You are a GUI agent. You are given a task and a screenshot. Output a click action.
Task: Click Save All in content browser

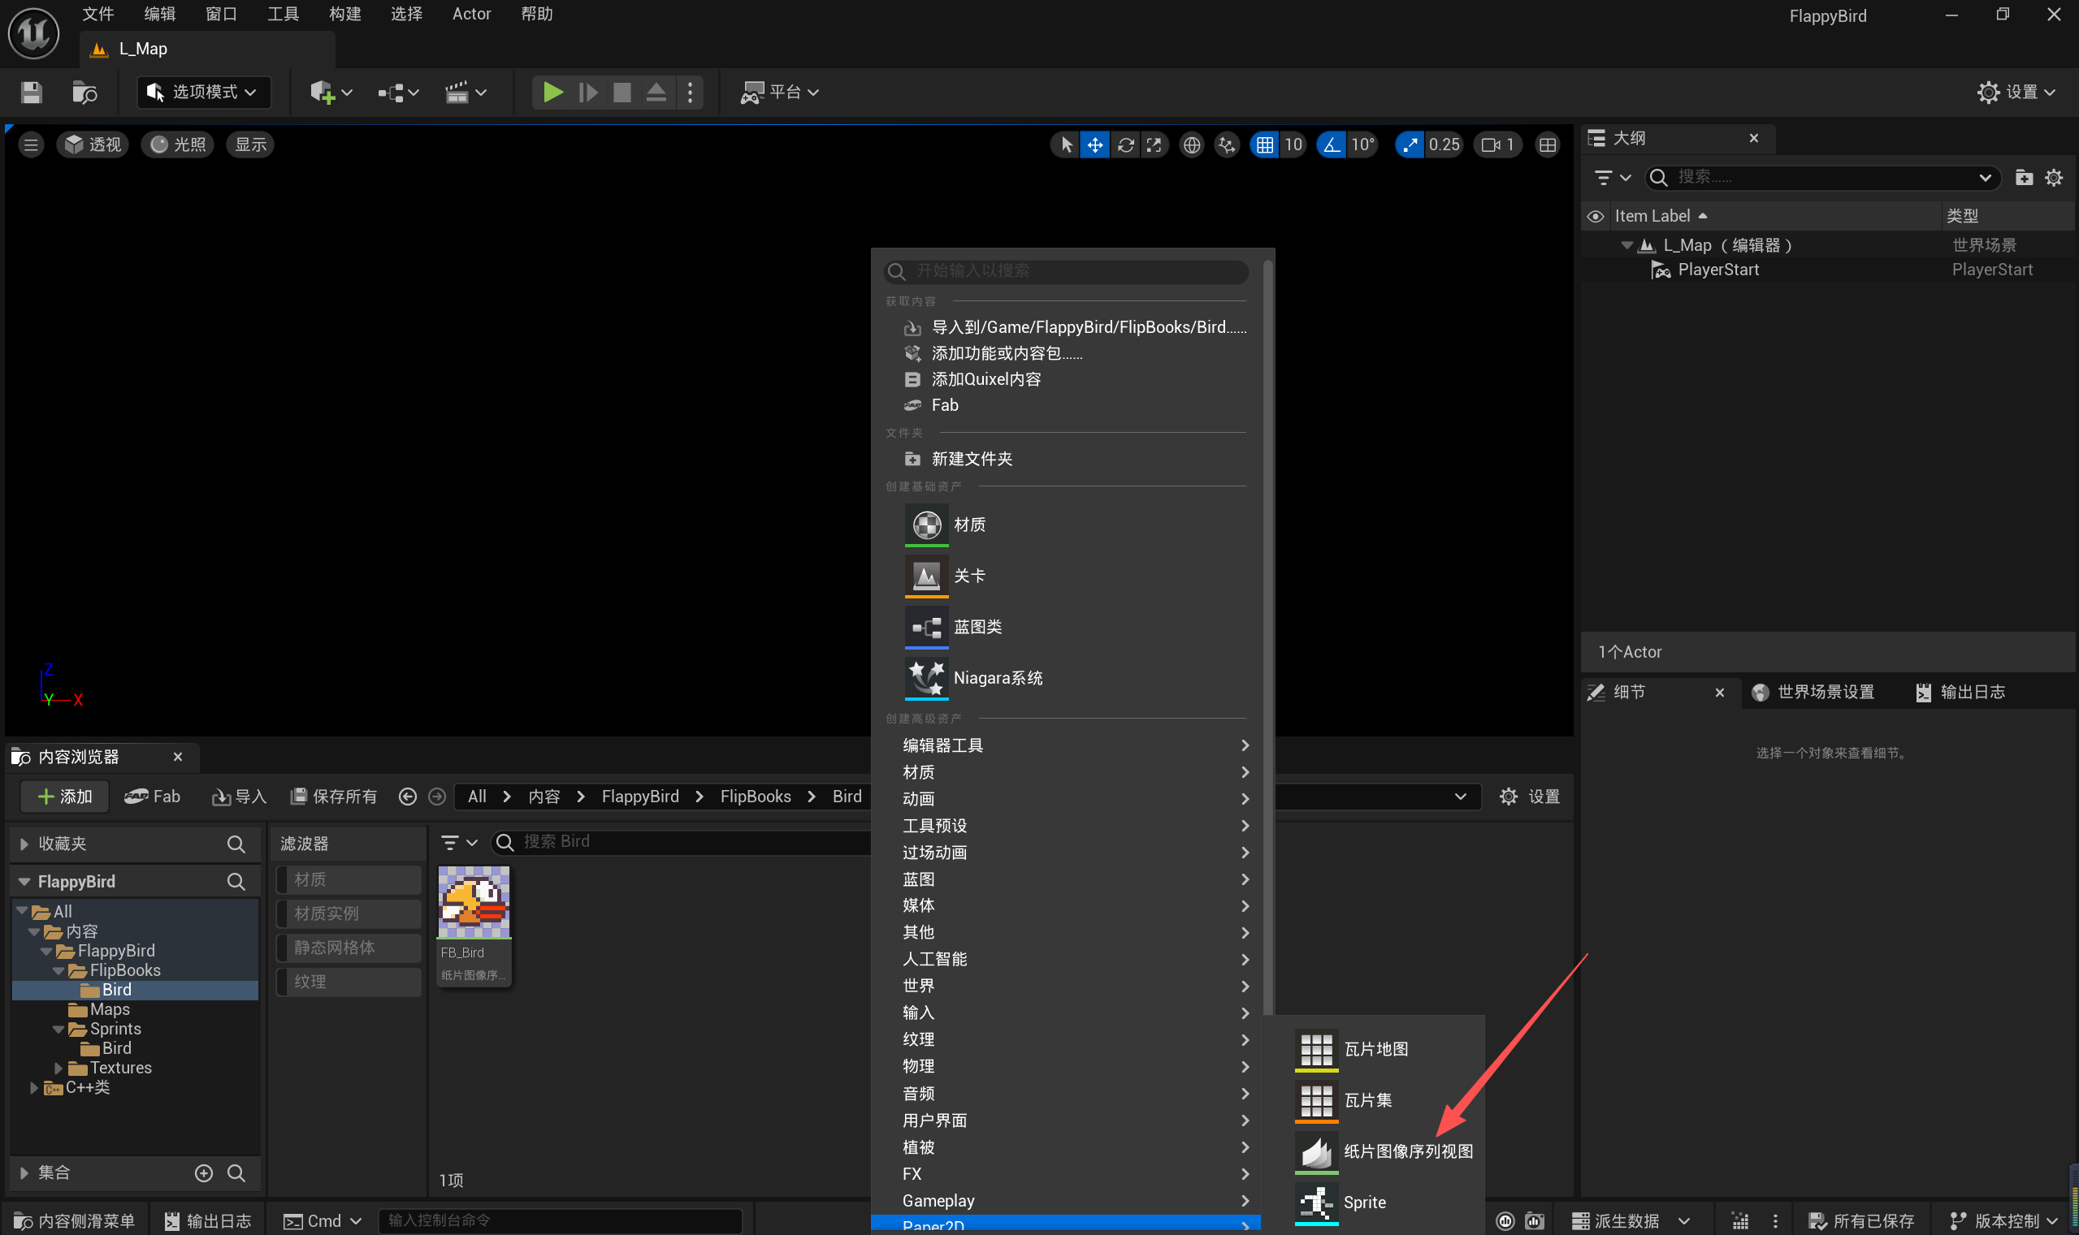click(334, 797)
